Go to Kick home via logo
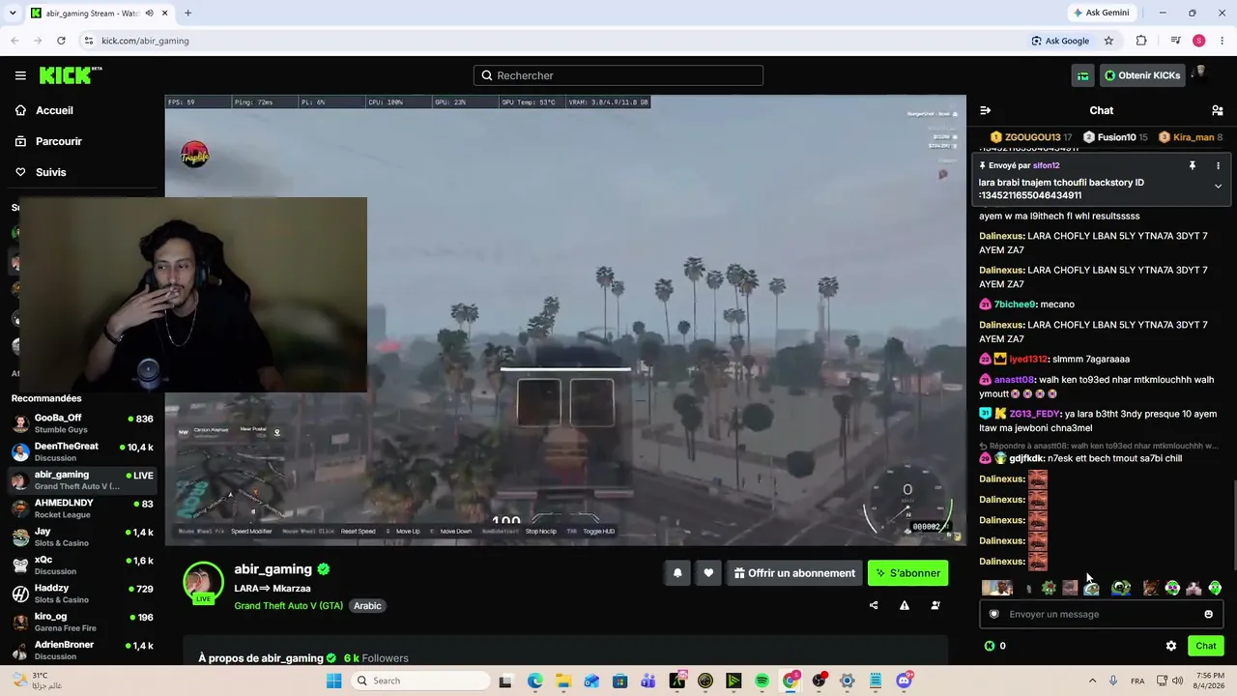Viewport: 1237px width, 696px height. (71, 75)
